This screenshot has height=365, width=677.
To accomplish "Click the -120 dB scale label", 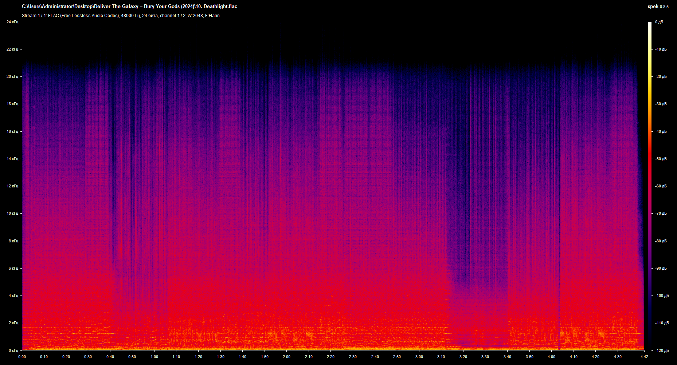I will 662,350.
